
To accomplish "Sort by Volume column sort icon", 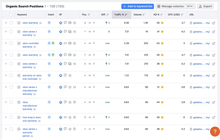I will 144,14.
